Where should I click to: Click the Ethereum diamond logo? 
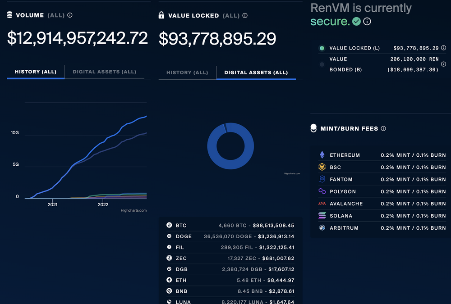click(322, 155)
